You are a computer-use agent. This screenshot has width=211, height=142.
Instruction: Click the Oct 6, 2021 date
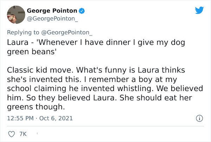(56, 118)
